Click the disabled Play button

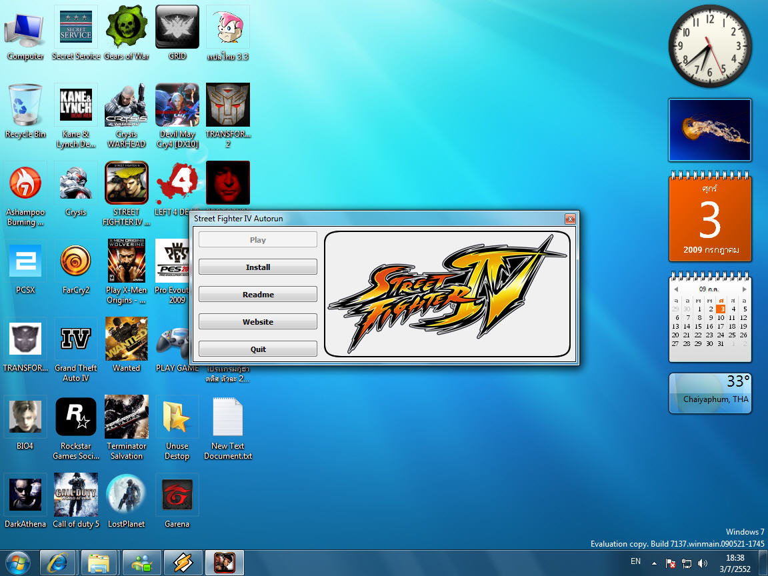coord(257,239)
